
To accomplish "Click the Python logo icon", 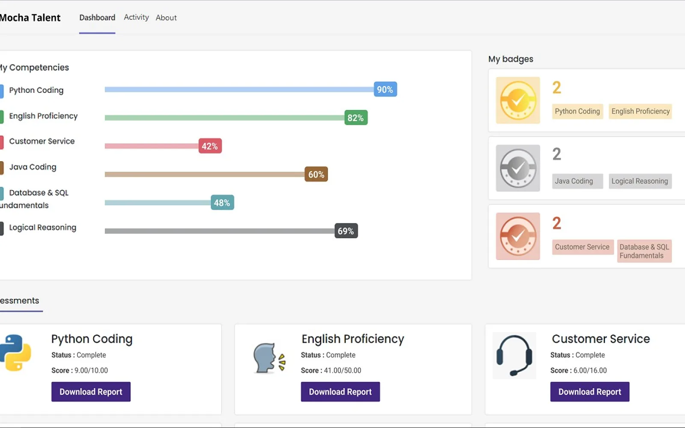I will pyautogui.click(x=15, y=353).
